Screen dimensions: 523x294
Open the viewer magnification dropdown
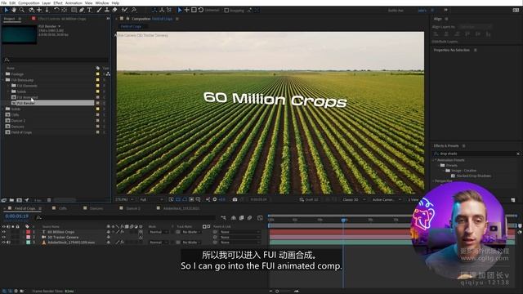124,199
